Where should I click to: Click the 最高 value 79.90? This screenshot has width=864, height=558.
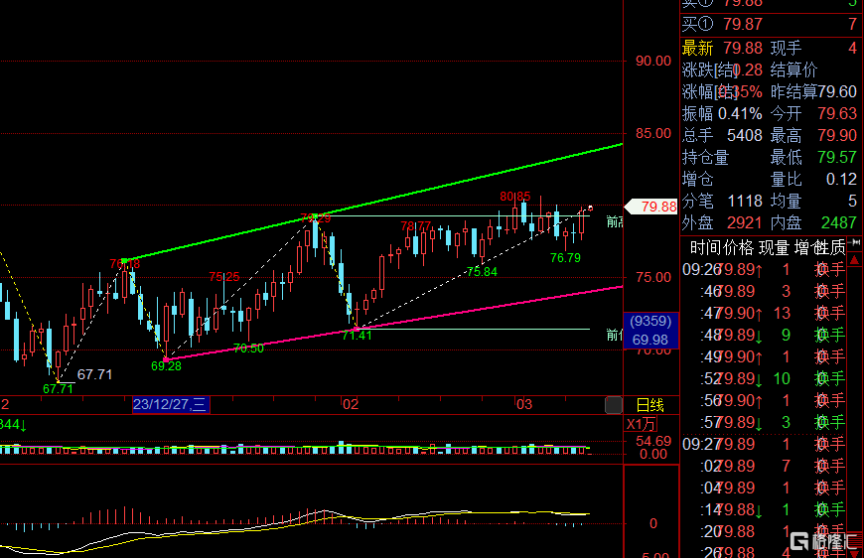[837, 135]
